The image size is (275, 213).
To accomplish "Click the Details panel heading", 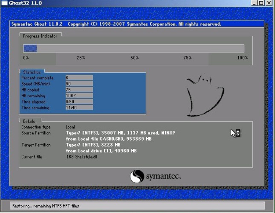I will coord(29,121).
